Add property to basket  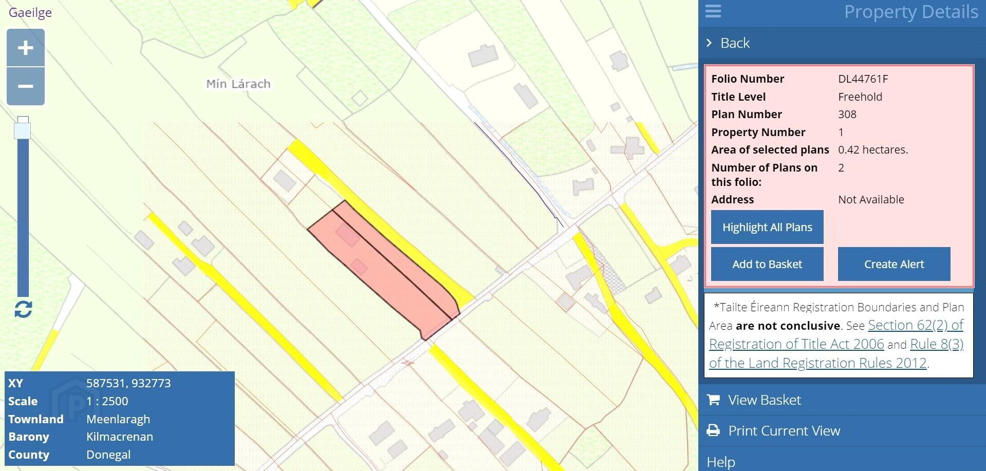767,264
